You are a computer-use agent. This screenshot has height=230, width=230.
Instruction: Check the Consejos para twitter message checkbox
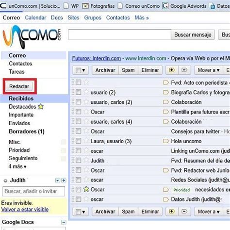coord(79,131)
